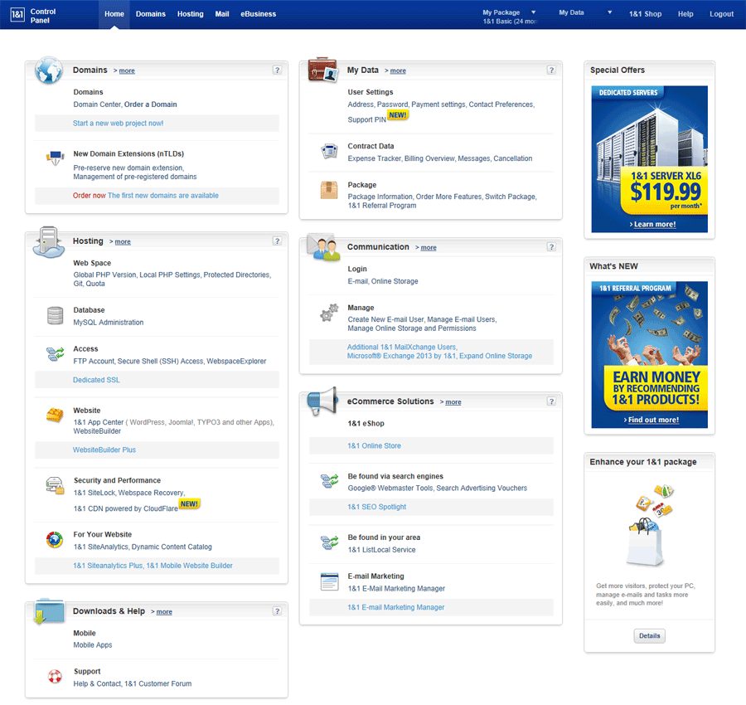Click the search engines arrows icon

(329, 481)
